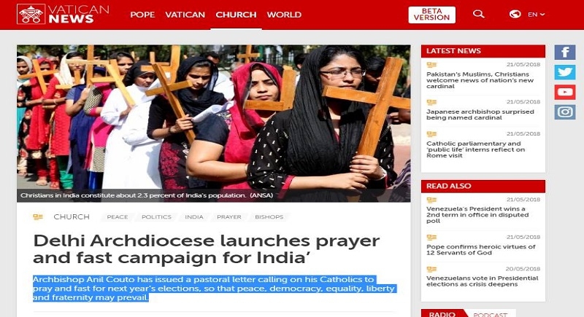Open the search magnifier icon

pyautogui.click(x=479, y=14)
